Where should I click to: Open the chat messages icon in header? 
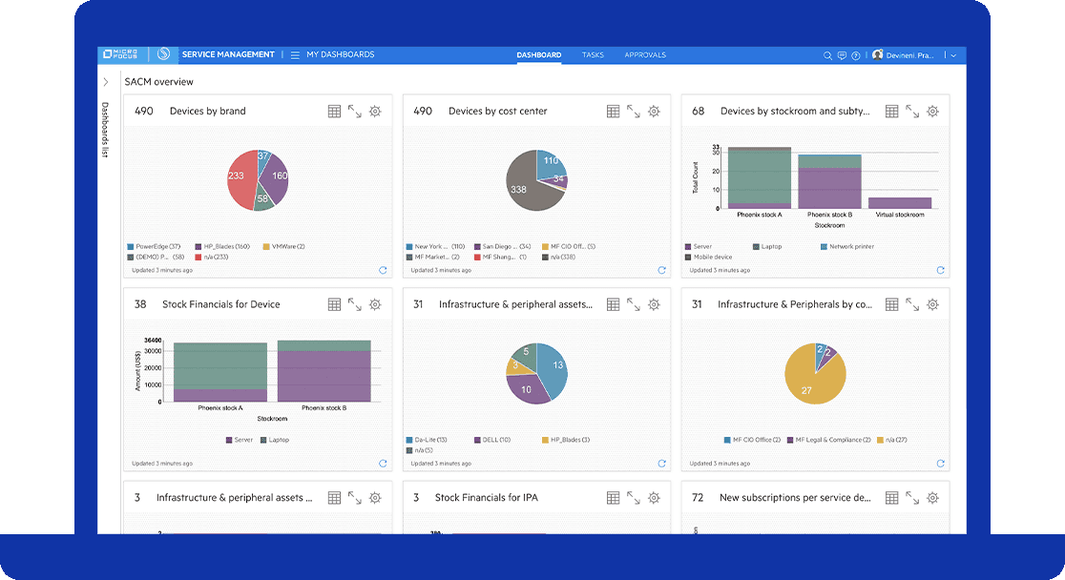(842, 55)
